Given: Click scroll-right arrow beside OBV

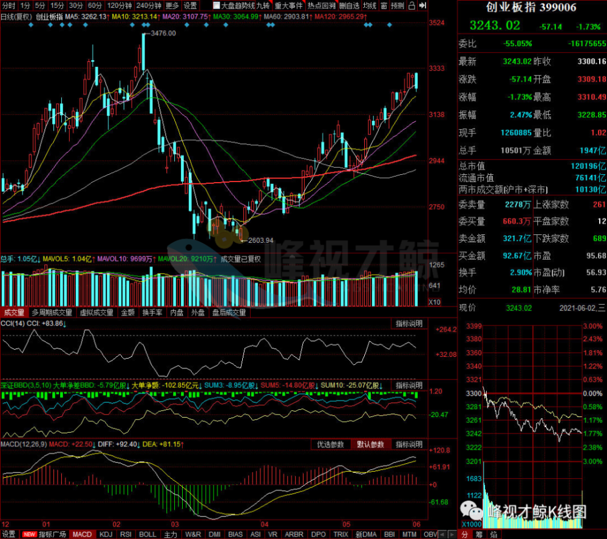Looking at the screenshot, I should tap(452, 534).
